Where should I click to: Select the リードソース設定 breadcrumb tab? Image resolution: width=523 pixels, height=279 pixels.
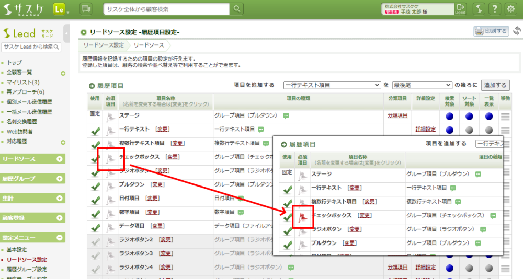[104, 45]
